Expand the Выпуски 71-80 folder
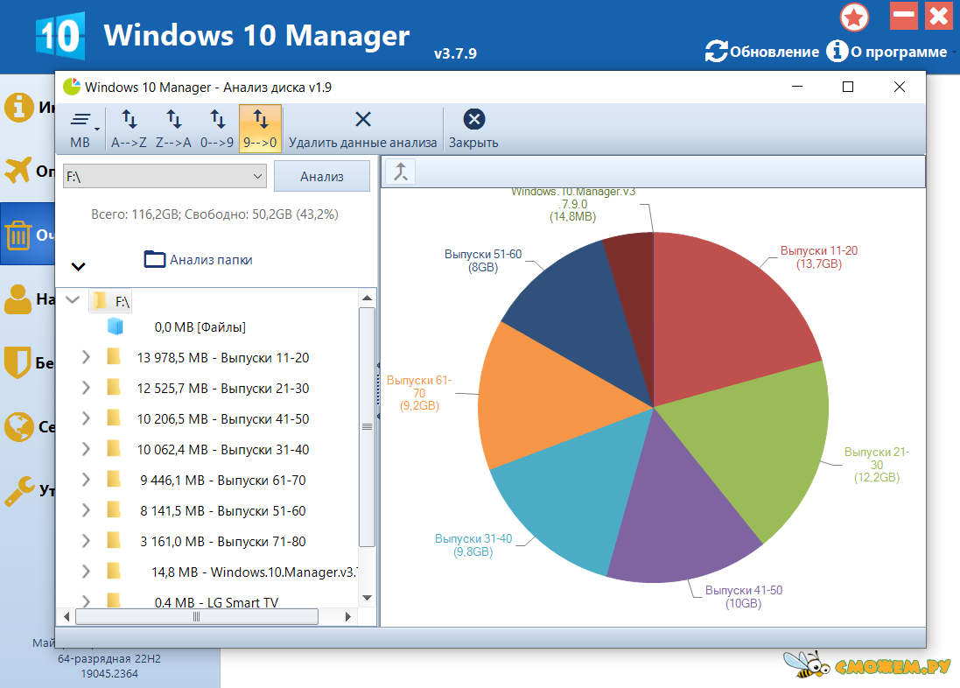This screenshot has width=960, height=688. (x=86, y=541)
